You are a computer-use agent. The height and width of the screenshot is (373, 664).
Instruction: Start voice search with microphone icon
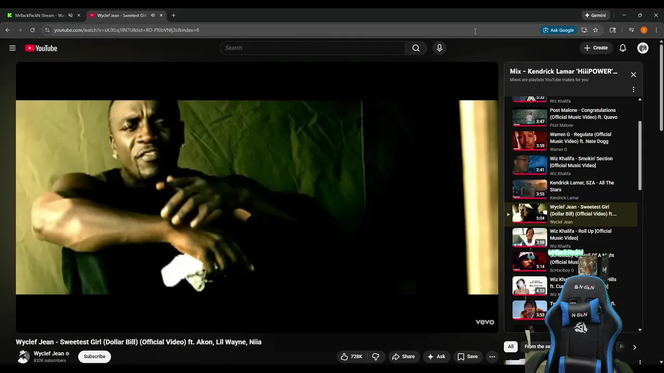439,48
